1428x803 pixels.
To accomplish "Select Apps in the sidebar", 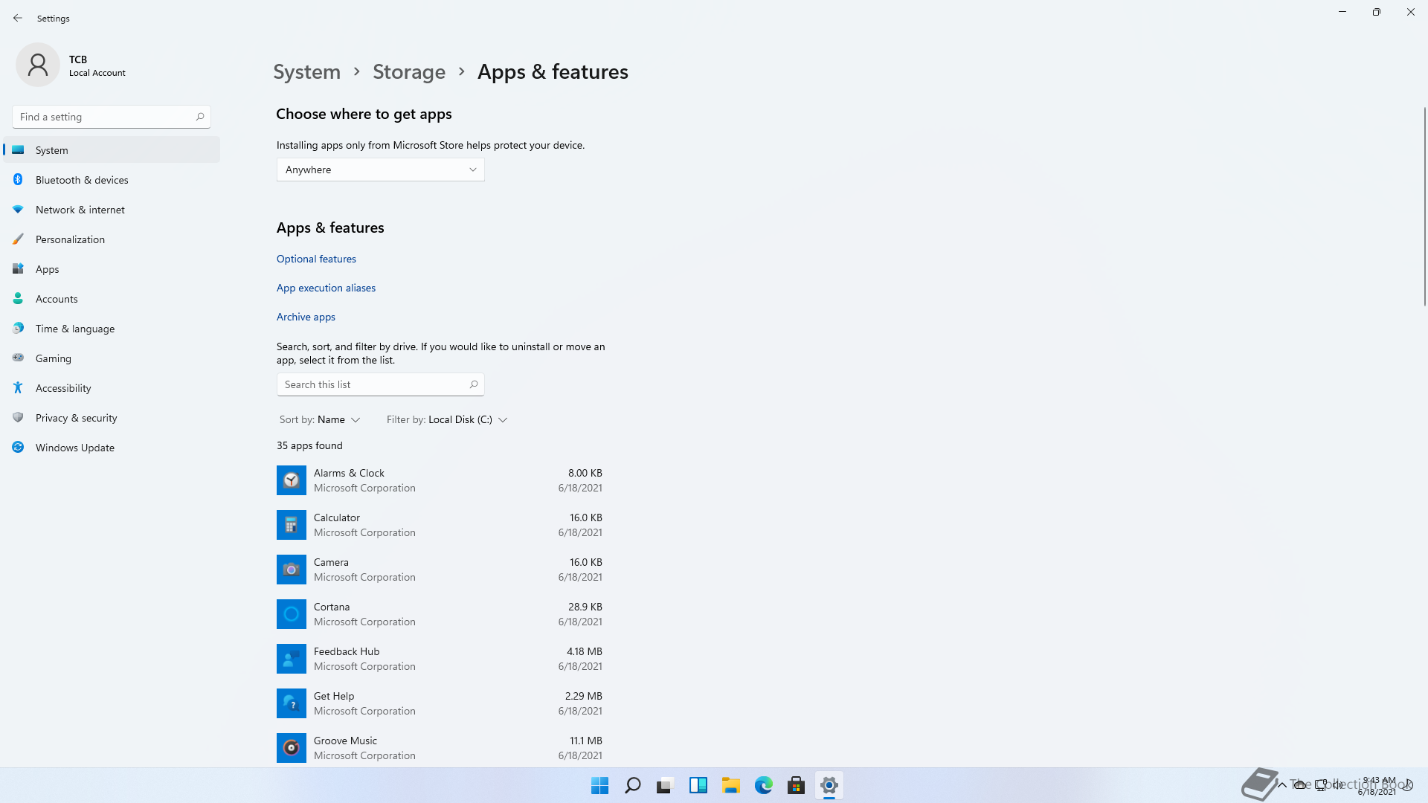I will [112, 269].
